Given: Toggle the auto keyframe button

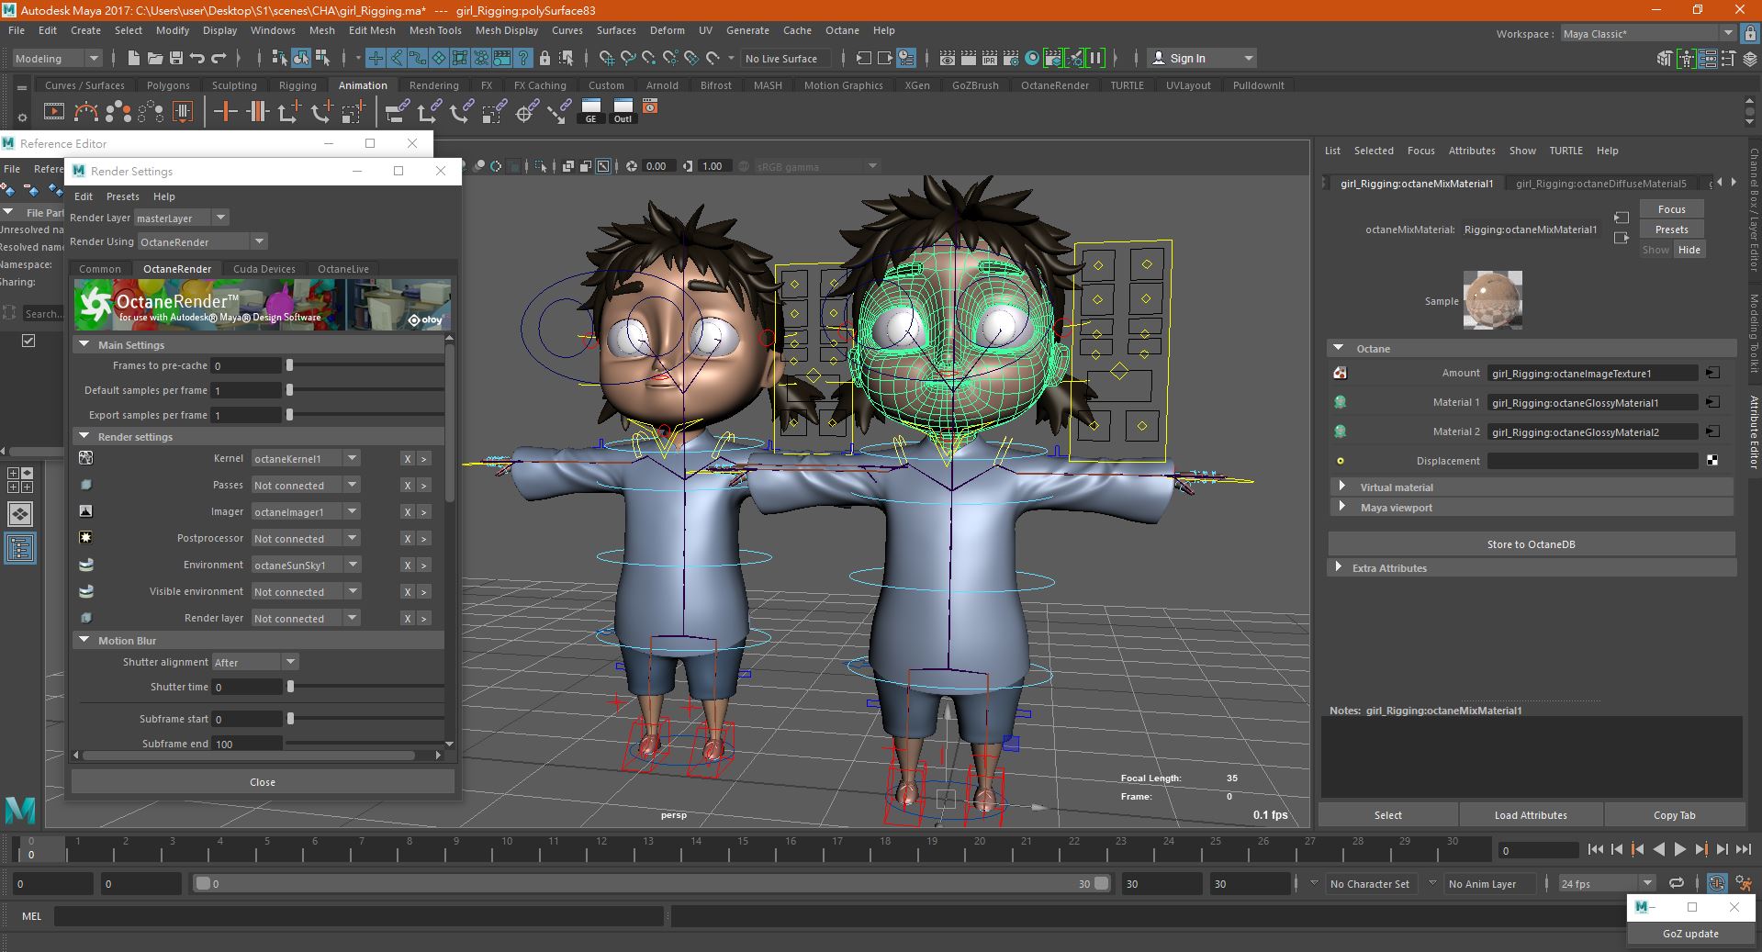Looking at the screenshot, I should tap(1716, 883).
